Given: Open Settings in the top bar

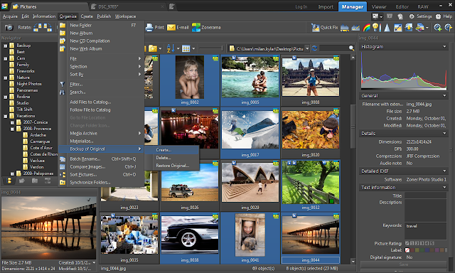Looking at the screenshot, I should [420, 16].
